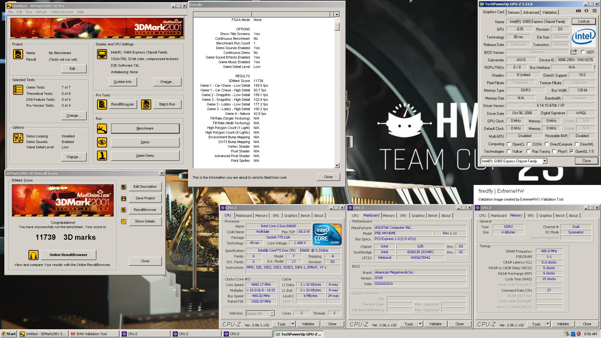Toggle the OpenCL checkbox
601x338 pixels.
509,144
